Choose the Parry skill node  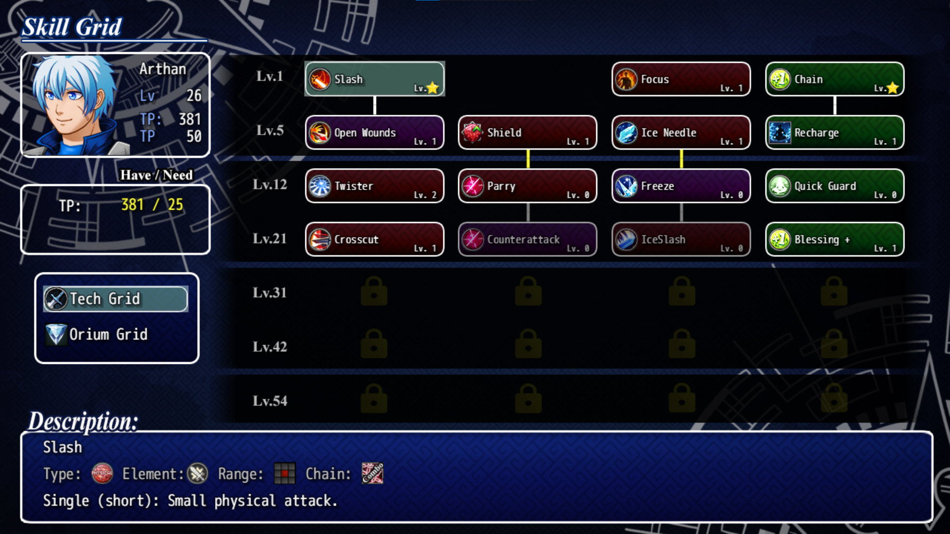527,186
